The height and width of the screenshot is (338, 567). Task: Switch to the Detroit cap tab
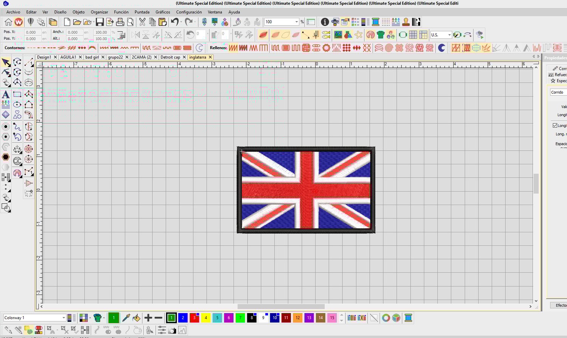point(170,57)
